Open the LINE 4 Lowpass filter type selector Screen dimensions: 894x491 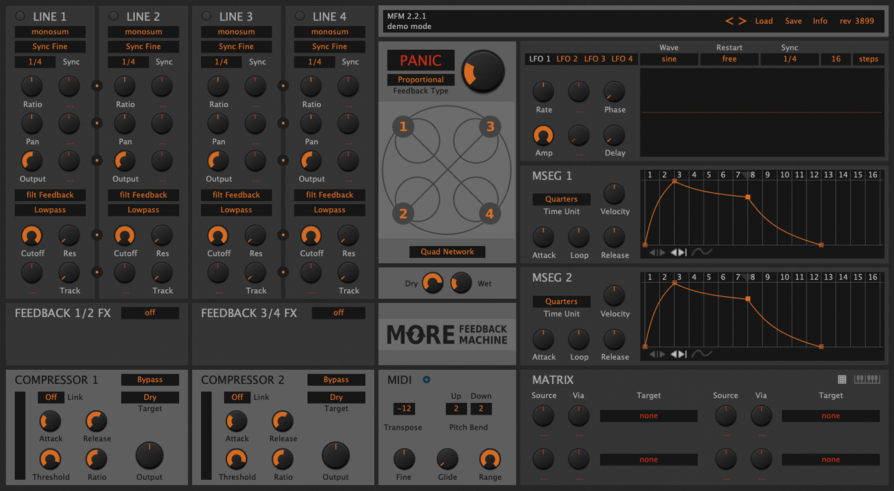[330, 209]
